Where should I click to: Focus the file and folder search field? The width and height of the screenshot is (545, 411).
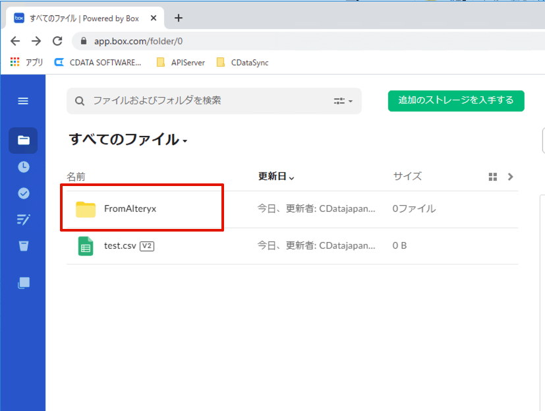pos(214,101)
